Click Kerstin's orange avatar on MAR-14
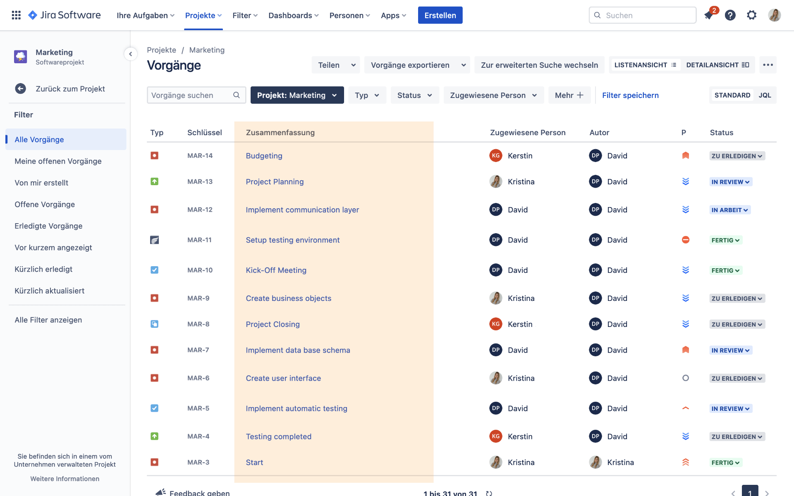The image size is (794, 496). pyautogui.click(x=495, y=155)
